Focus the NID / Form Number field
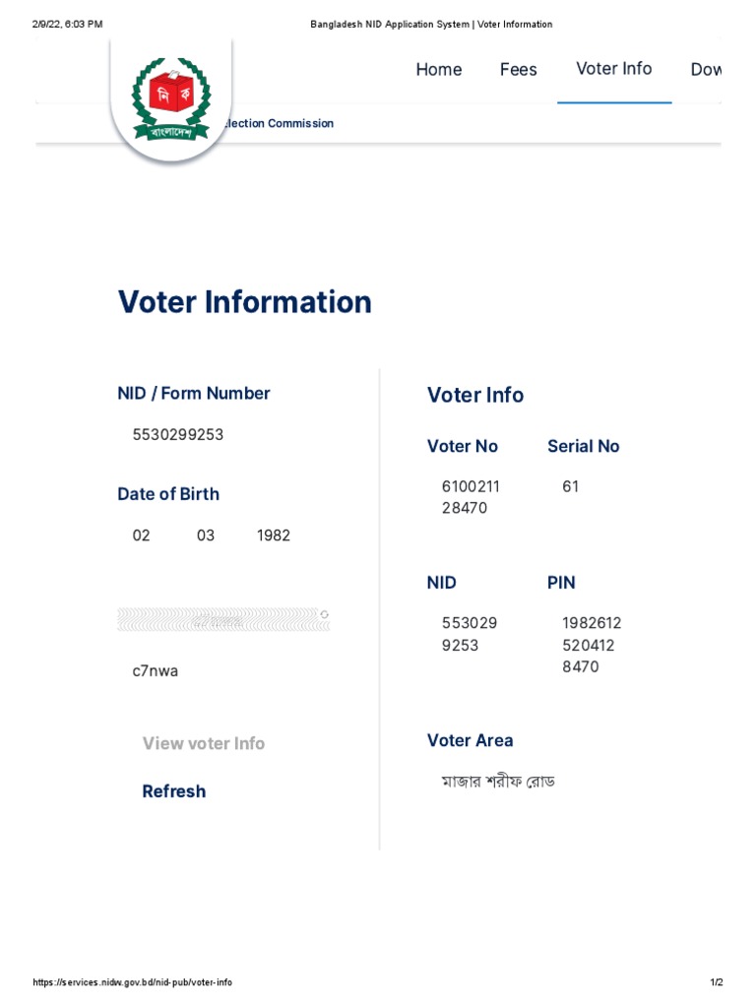 [x=178, y=434]
